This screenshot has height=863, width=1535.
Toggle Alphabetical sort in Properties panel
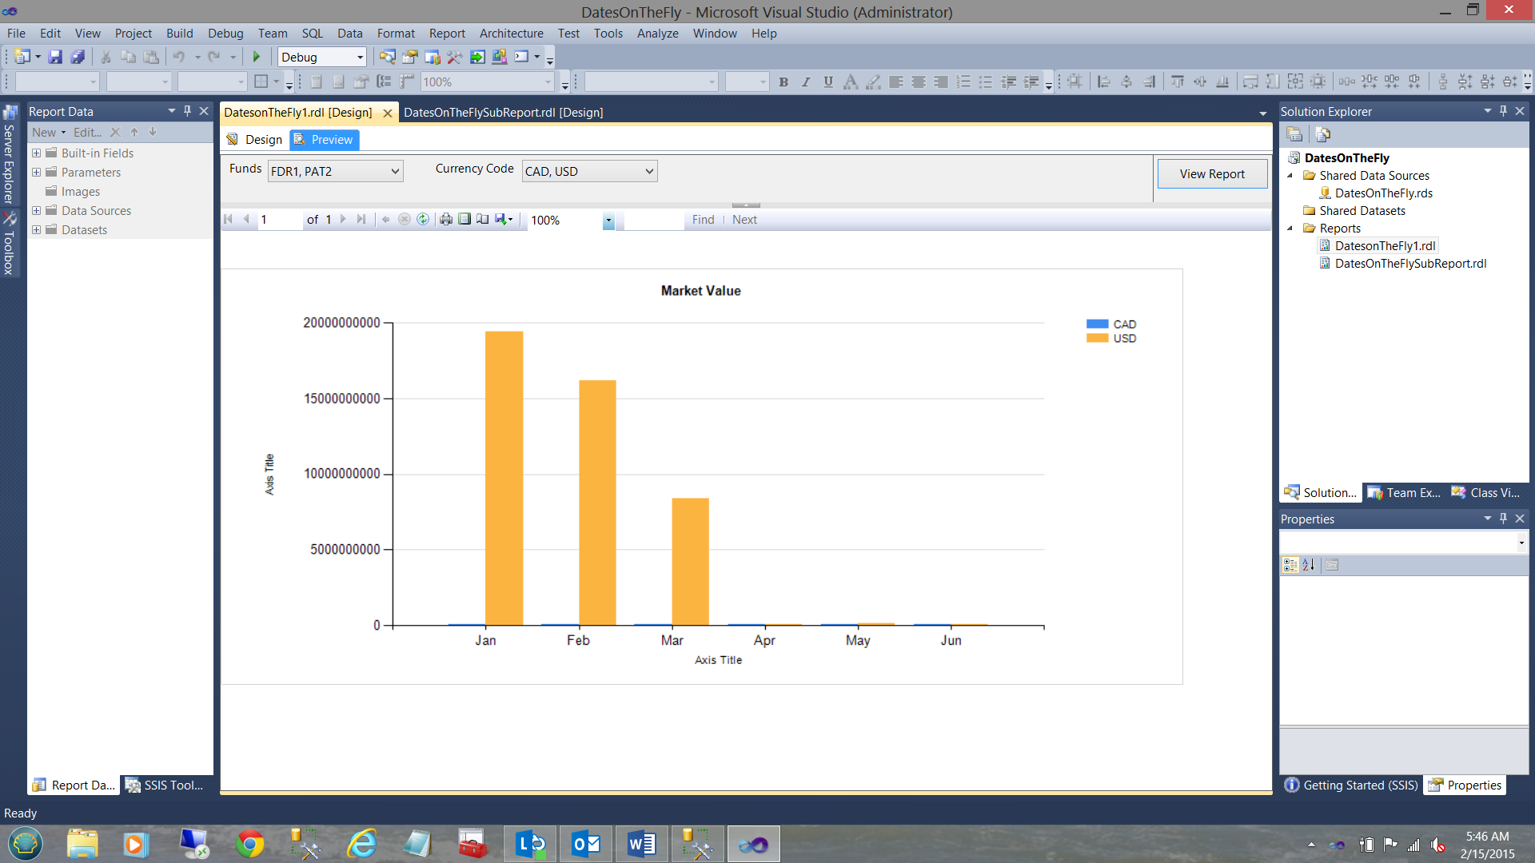[1309, 565]
